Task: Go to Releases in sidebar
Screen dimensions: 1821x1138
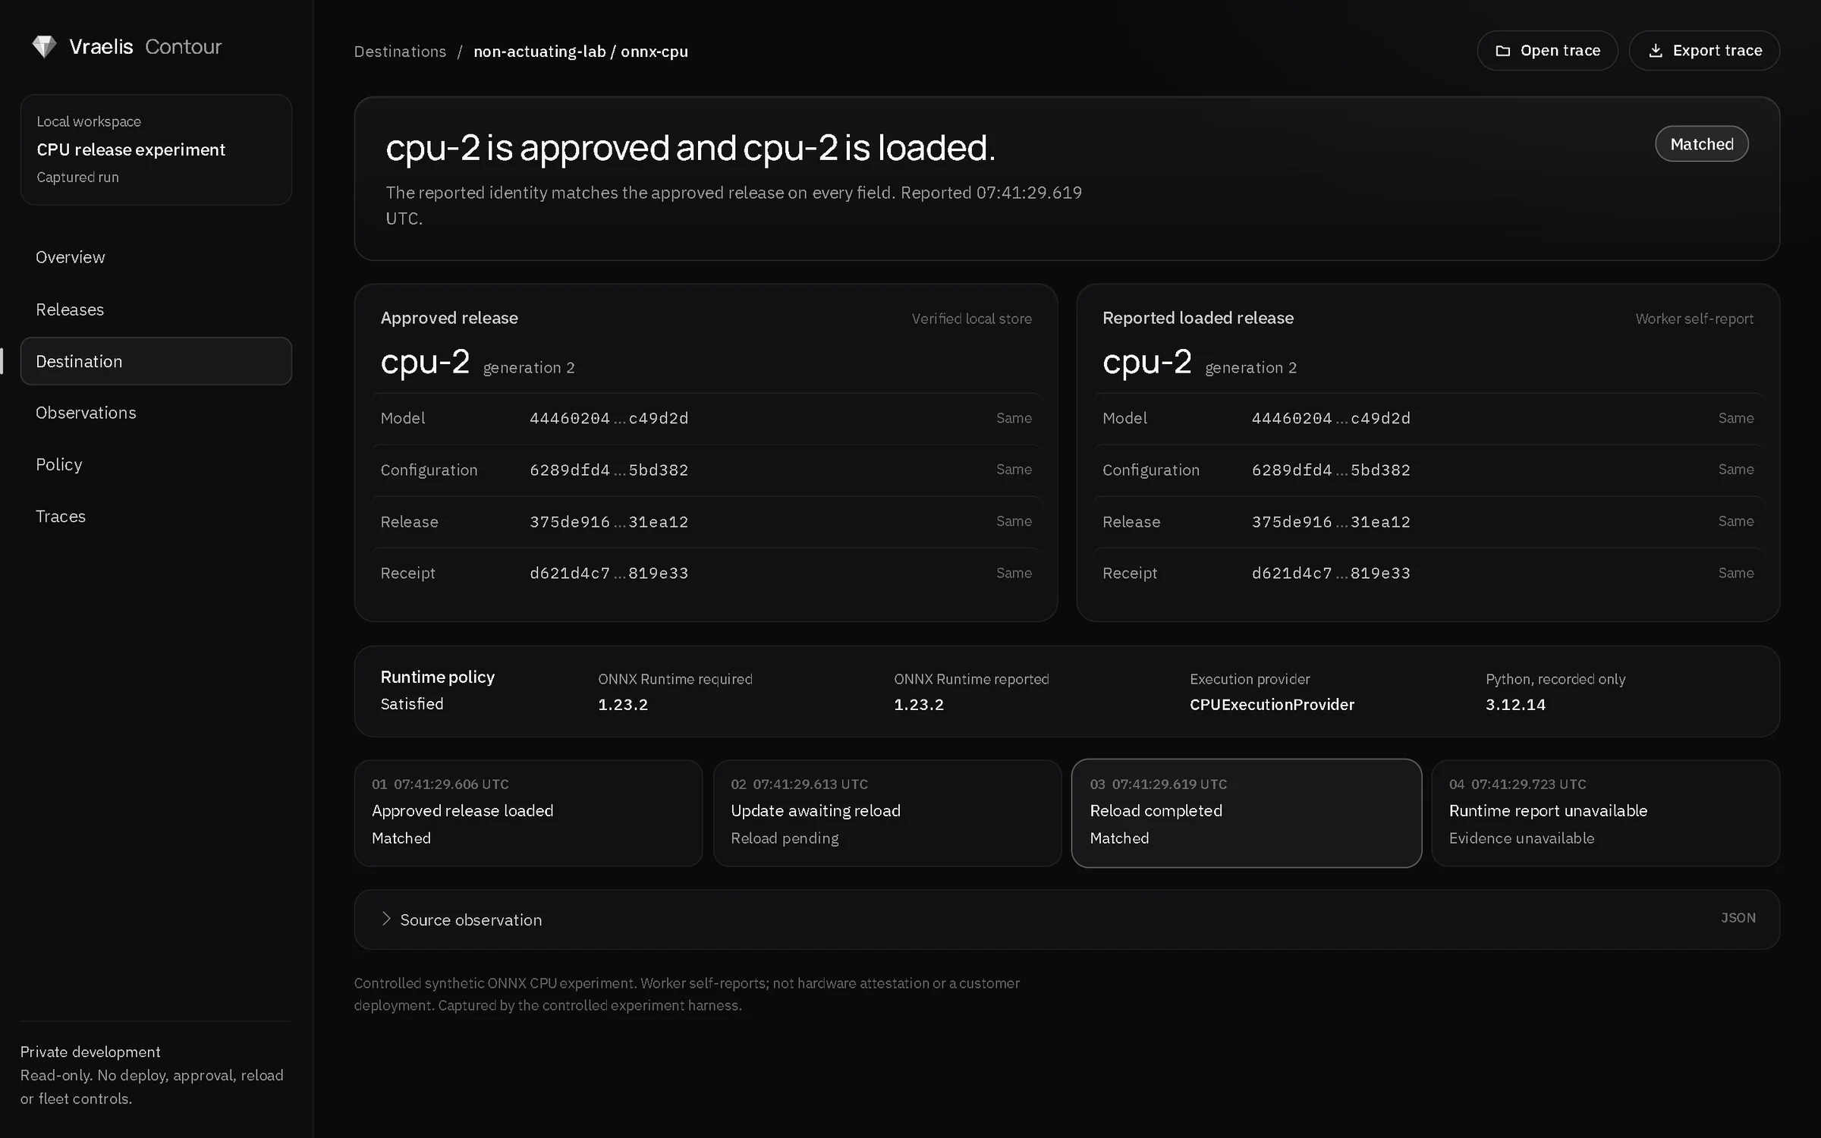Action: coord(156,310)
